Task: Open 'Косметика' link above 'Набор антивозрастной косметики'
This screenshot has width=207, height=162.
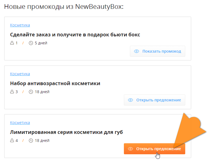Action: tap(20, 74)
